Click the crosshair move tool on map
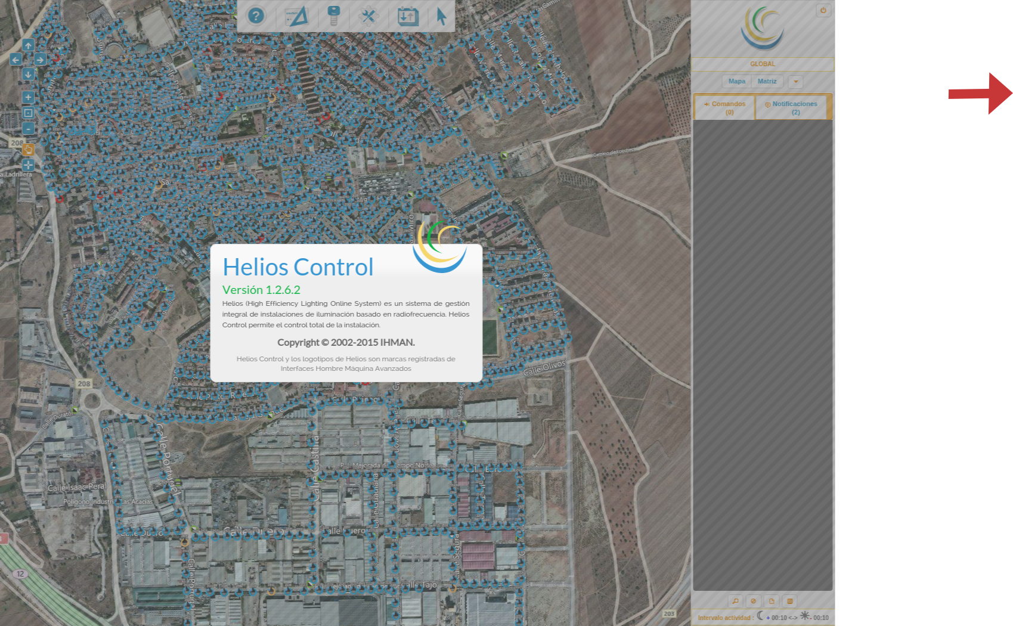The width and height of the screenshot is (1013, 626). (x=28, y=165)
